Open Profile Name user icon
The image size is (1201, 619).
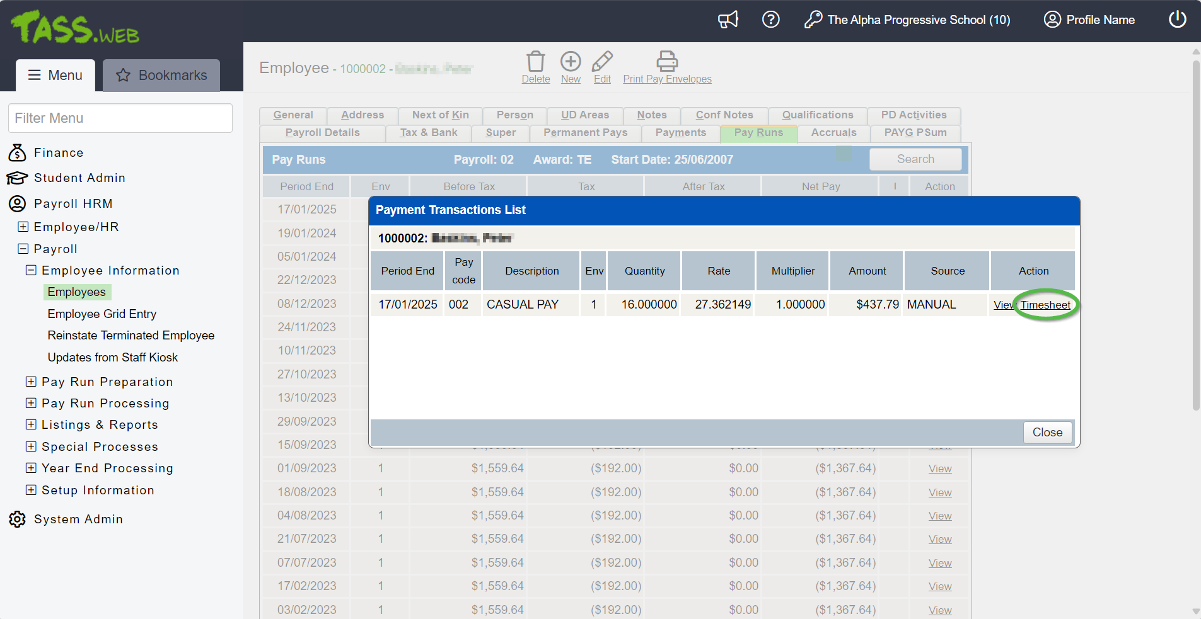[x=1052, y=20]
